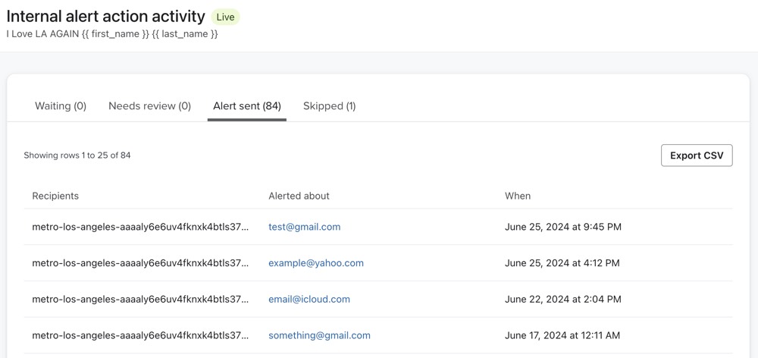The image size is (758, 358).
Task: Click the June 17, 2024 12:11 AM timestamp
Action: pos(562,335)
